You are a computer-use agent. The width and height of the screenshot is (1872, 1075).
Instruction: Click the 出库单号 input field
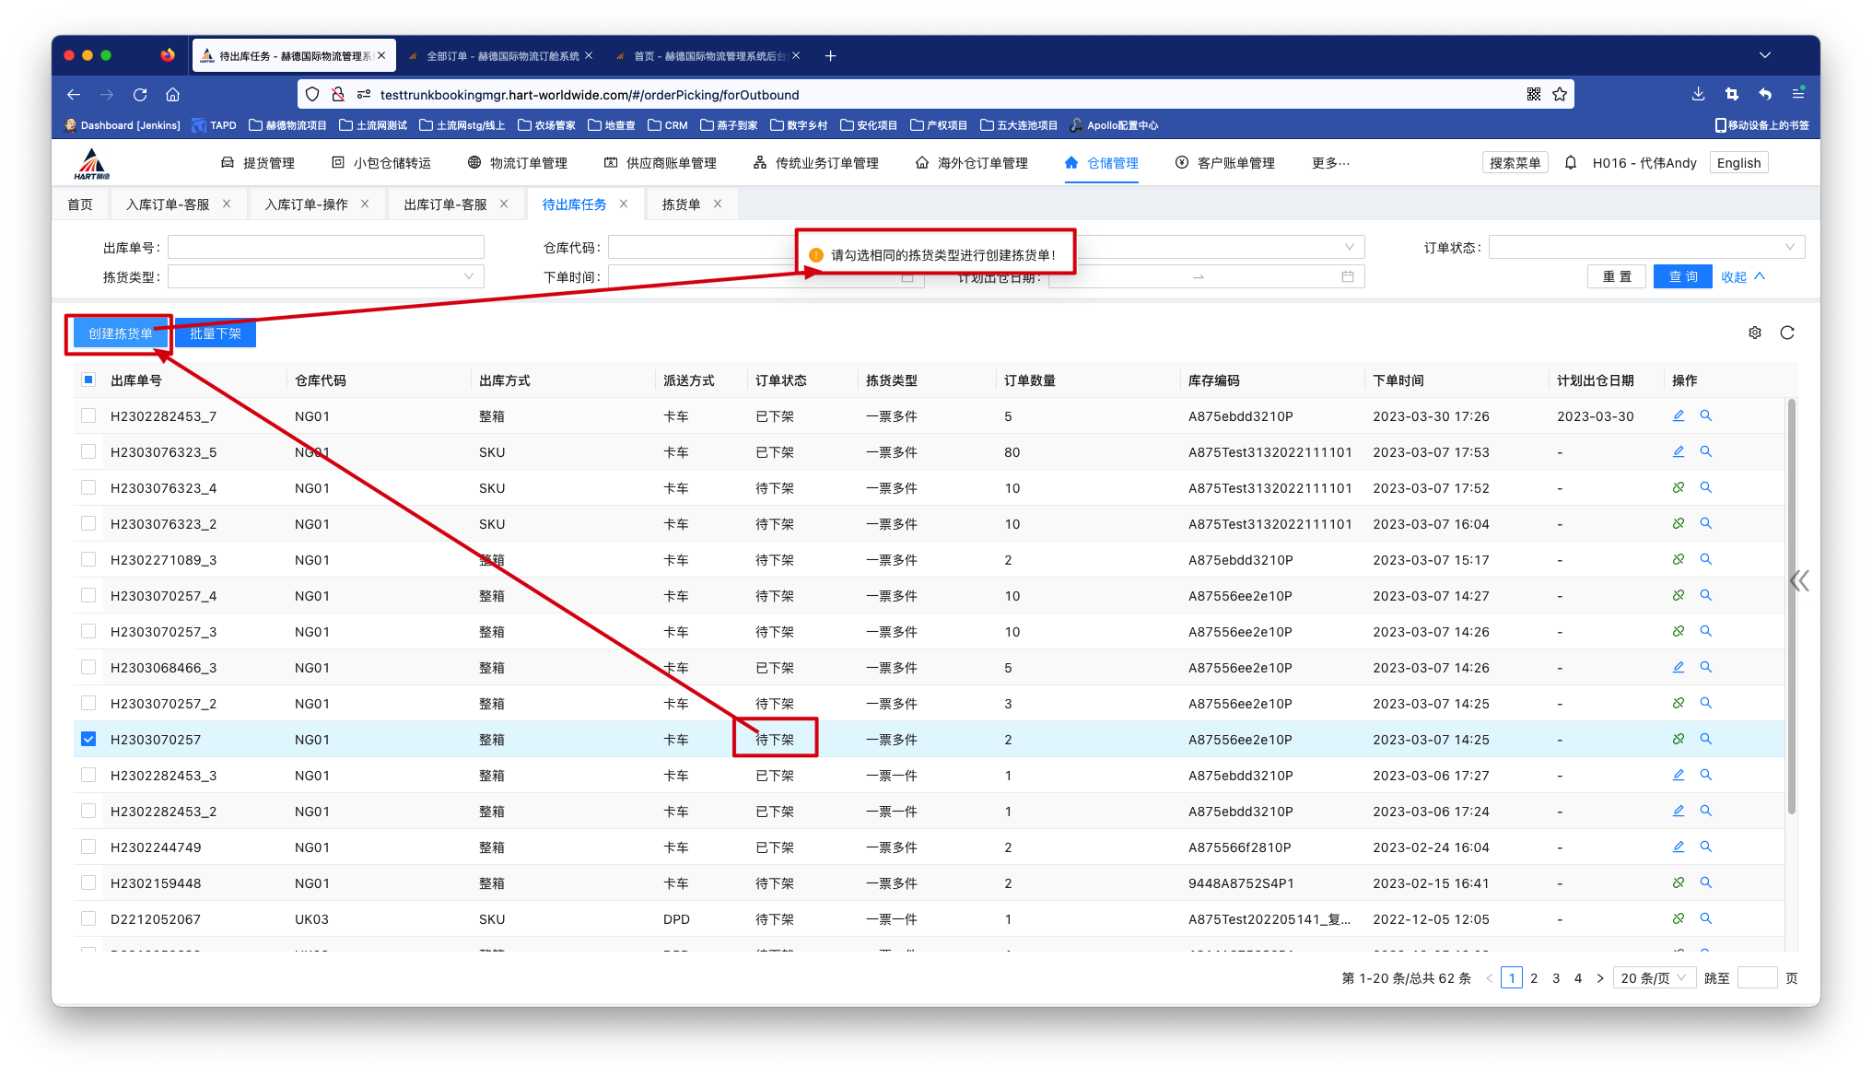pyautogui.click(x=325, y=247)
